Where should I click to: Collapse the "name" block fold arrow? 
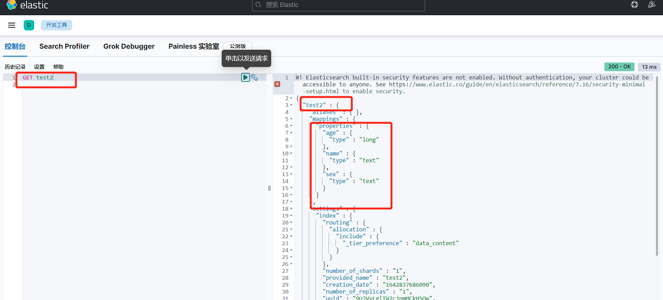point(291,154)
